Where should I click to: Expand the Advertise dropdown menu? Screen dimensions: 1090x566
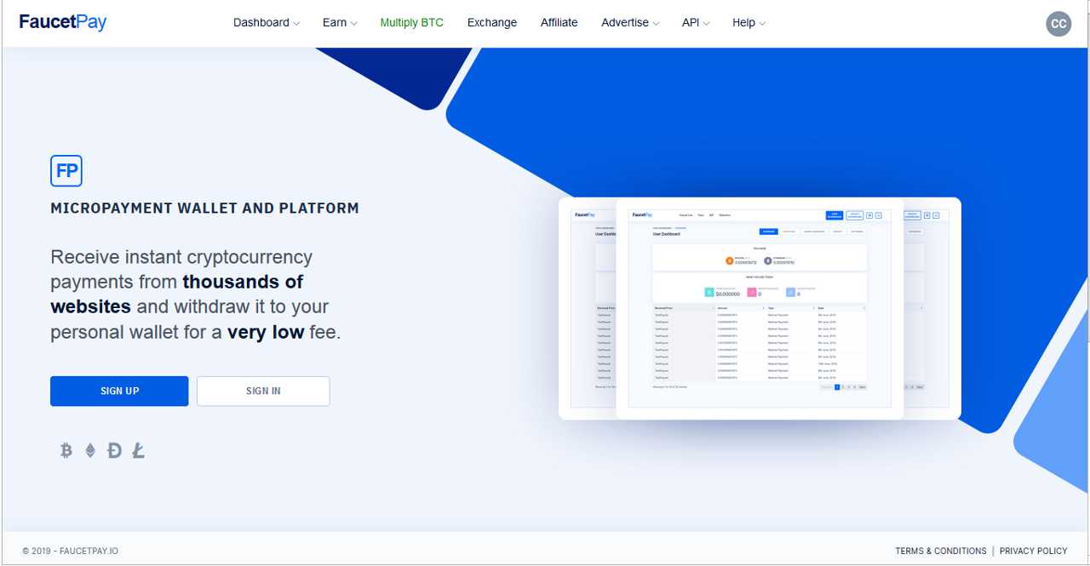(629, 23)
